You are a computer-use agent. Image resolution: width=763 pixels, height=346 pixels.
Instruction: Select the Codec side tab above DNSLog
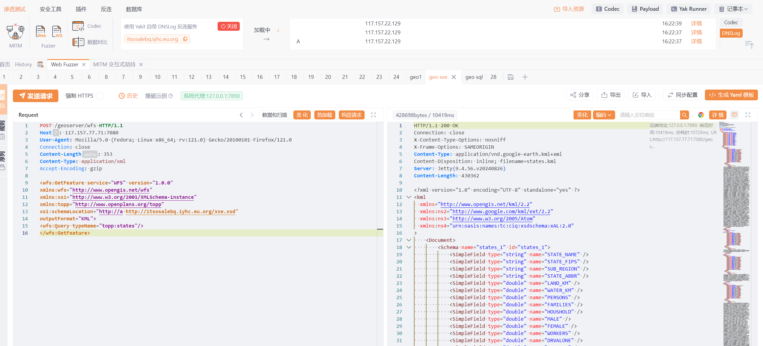[731, 22]
